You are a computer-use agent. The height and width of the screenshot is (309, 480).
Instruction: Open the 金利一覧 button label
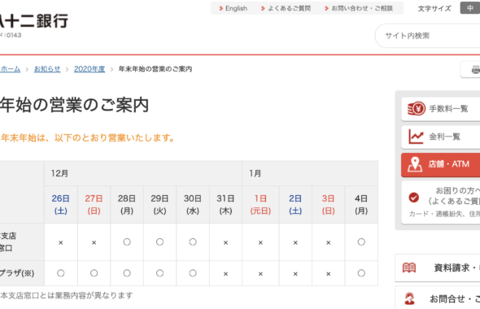tap(444, 137)
